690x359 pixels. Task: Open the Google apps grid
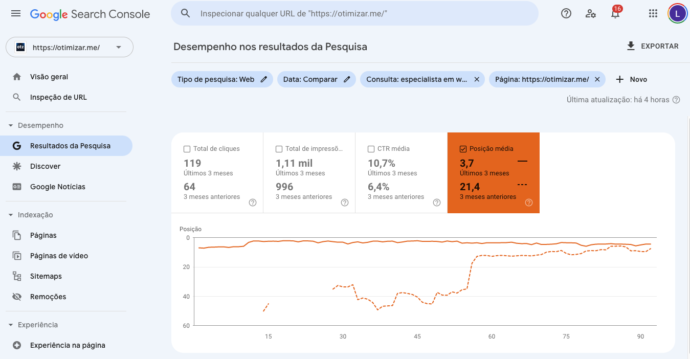[653, 14]
